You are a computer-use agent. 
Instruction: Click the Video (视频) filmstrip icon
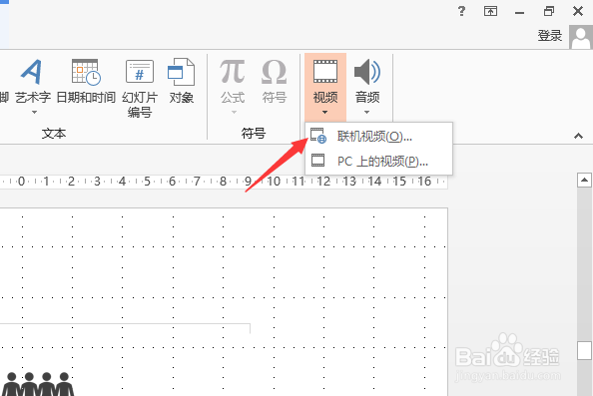325,72
